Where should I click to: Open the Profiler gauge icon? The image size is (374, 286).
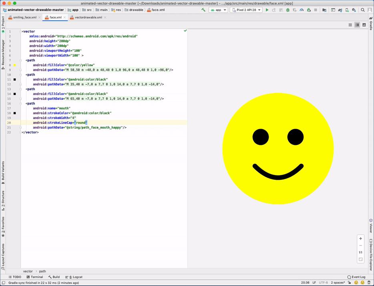pos(302,10)
